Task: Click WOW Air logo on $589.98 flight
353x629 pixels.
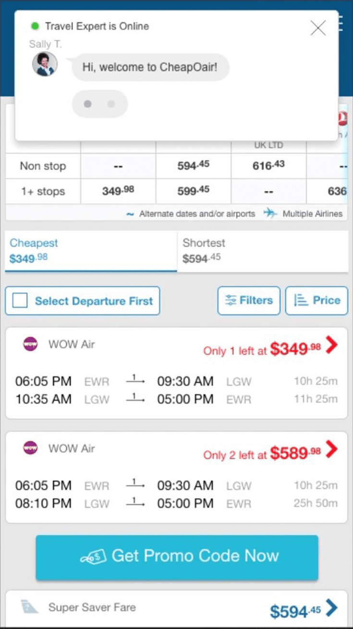Action: tap(30, 448)
